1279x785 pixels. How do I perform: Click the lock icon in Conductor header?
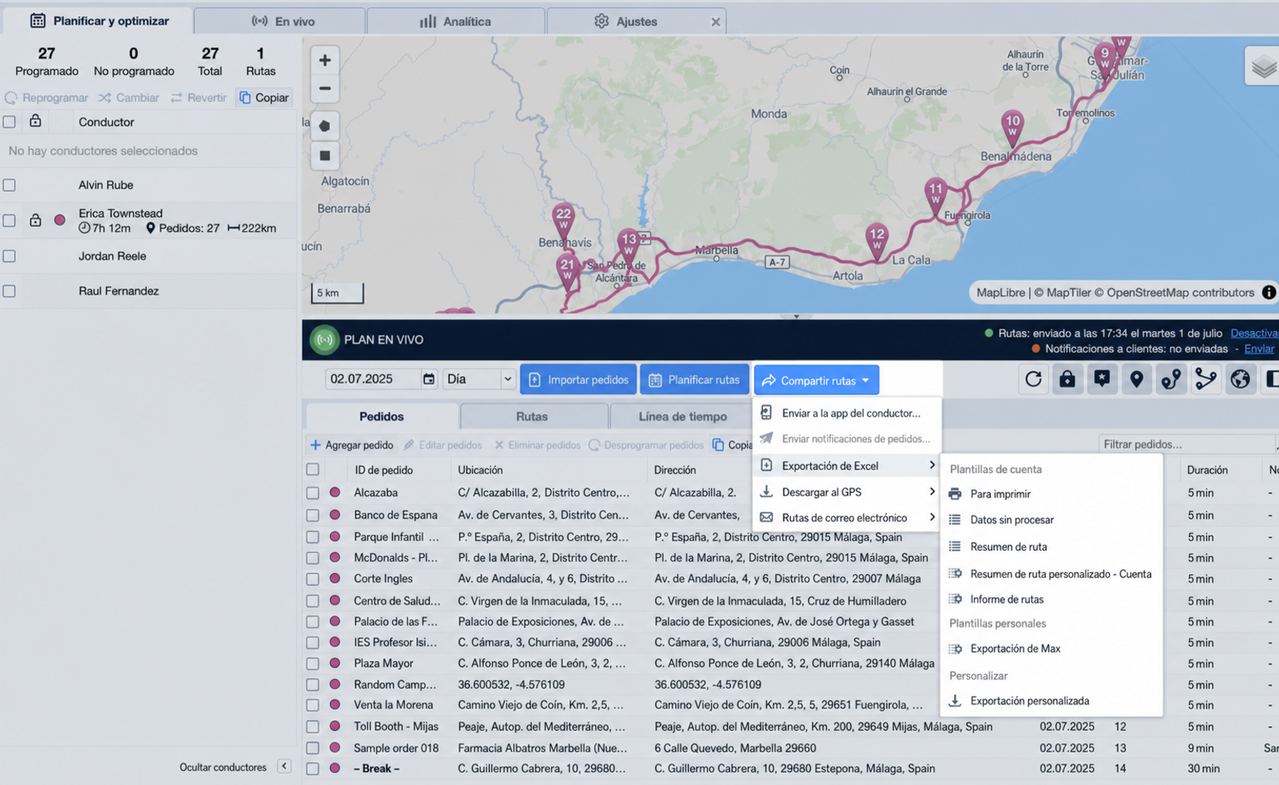[35, 121]
